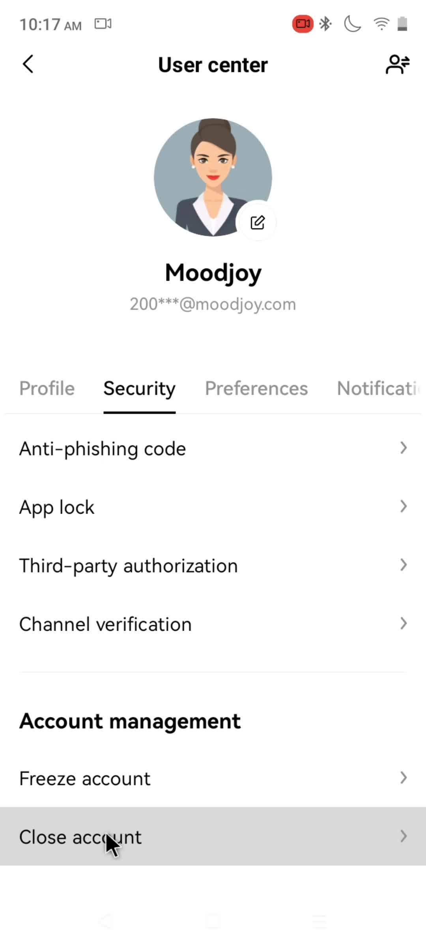Open the Notifications tab
426x946 pixels.
click(379, 388)
